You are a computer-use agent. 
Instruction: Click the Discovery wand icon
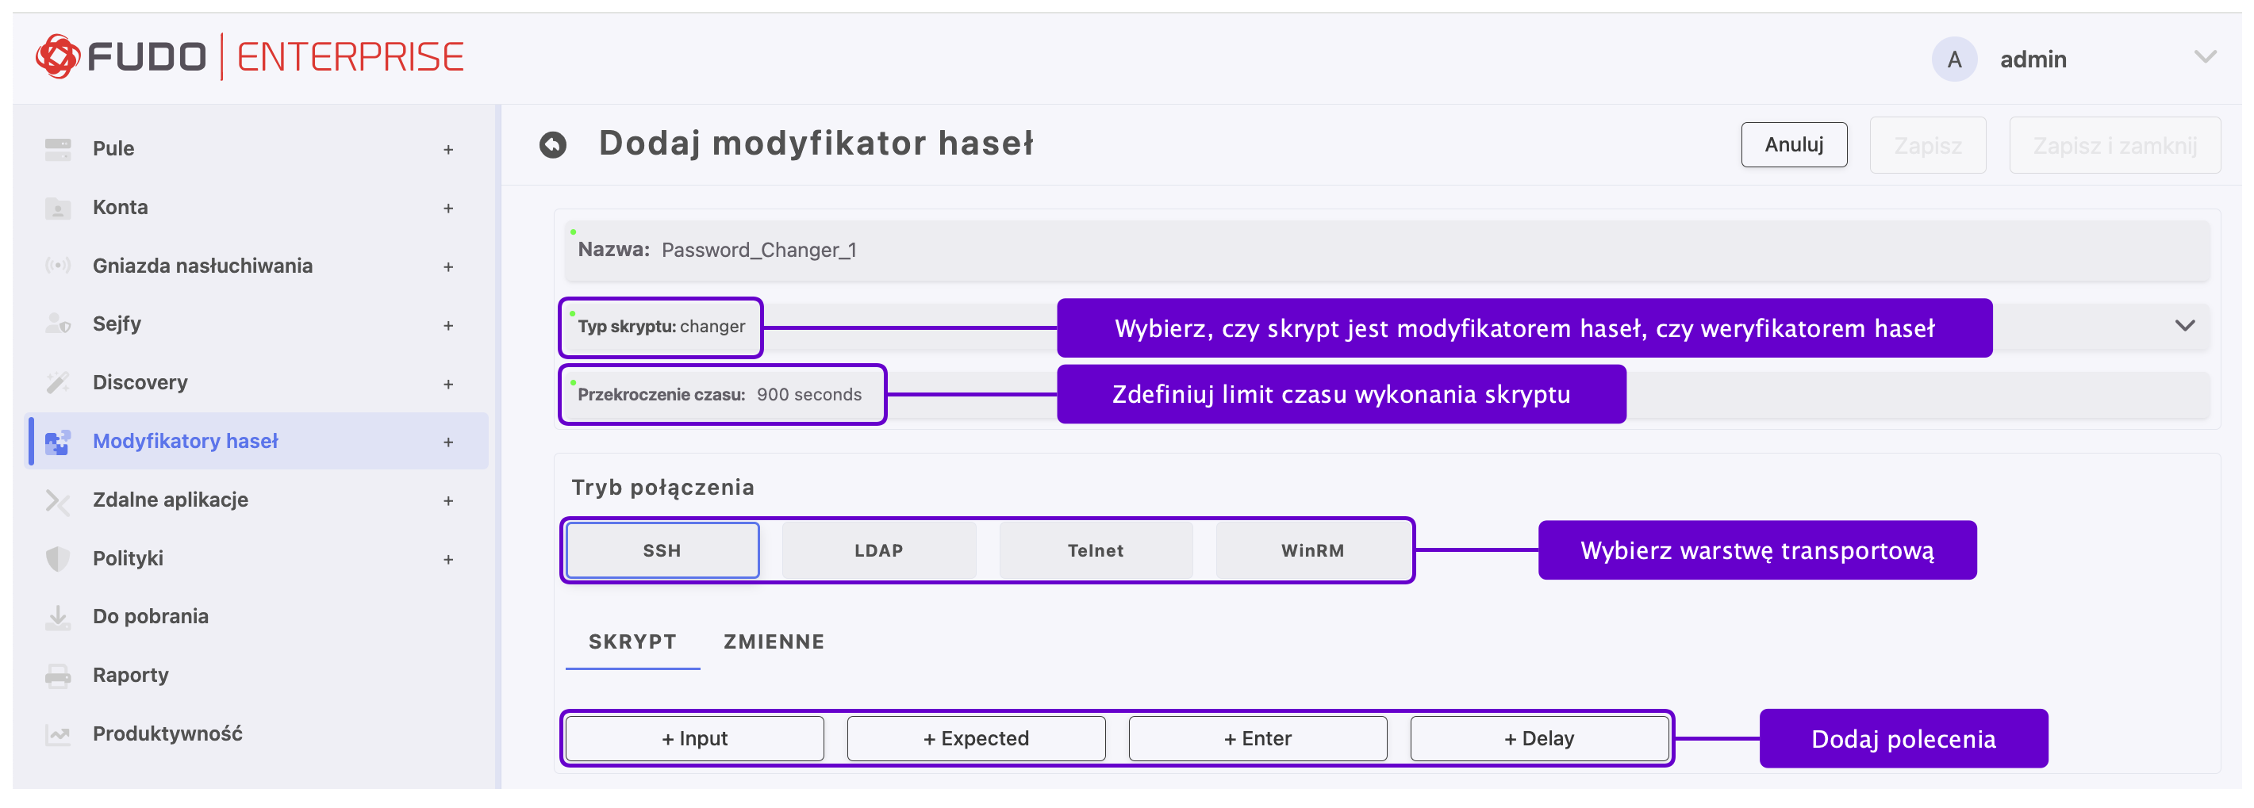tap(58, 383)
